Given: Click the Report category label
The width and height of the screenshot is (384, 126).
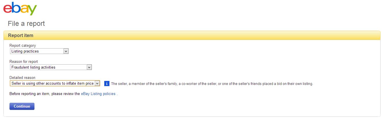Looking at the screenshot, I should [23, 46].
